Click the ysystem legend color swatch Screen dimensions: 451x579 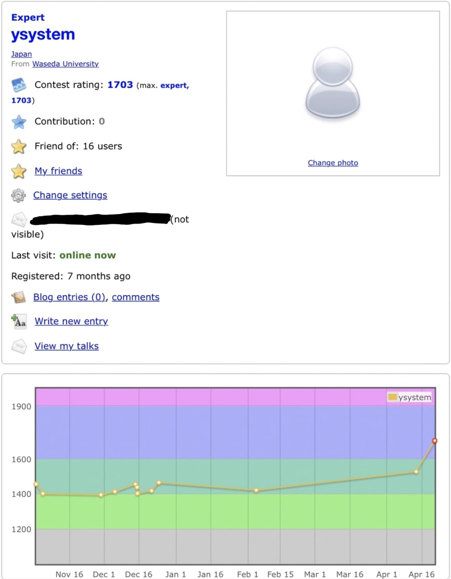tap(393, 397)
